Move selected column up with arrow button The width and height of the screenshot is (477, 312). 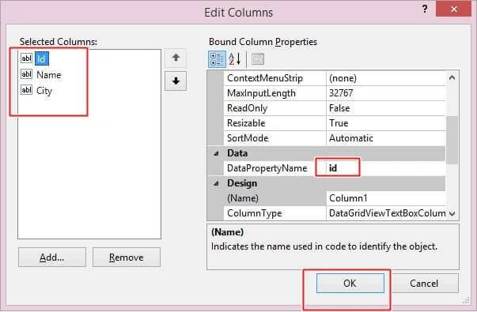click(x=176, y=58)
